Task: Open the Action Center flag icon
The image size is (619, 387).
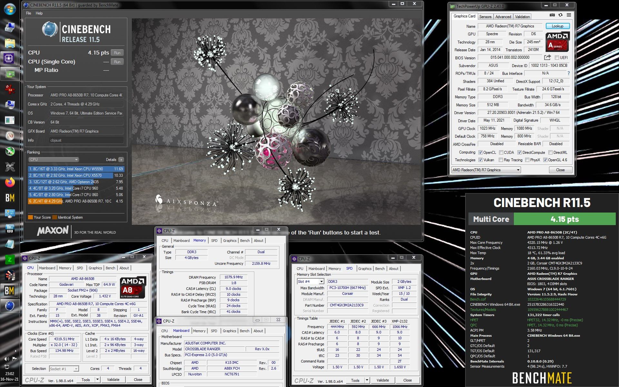Action: (x=14, y=359)
